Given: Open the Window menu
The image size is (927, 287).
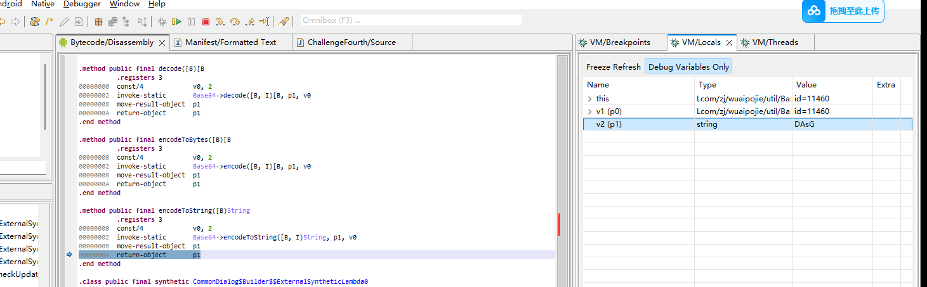Looking at the screenshot, I should pos(124,4).
